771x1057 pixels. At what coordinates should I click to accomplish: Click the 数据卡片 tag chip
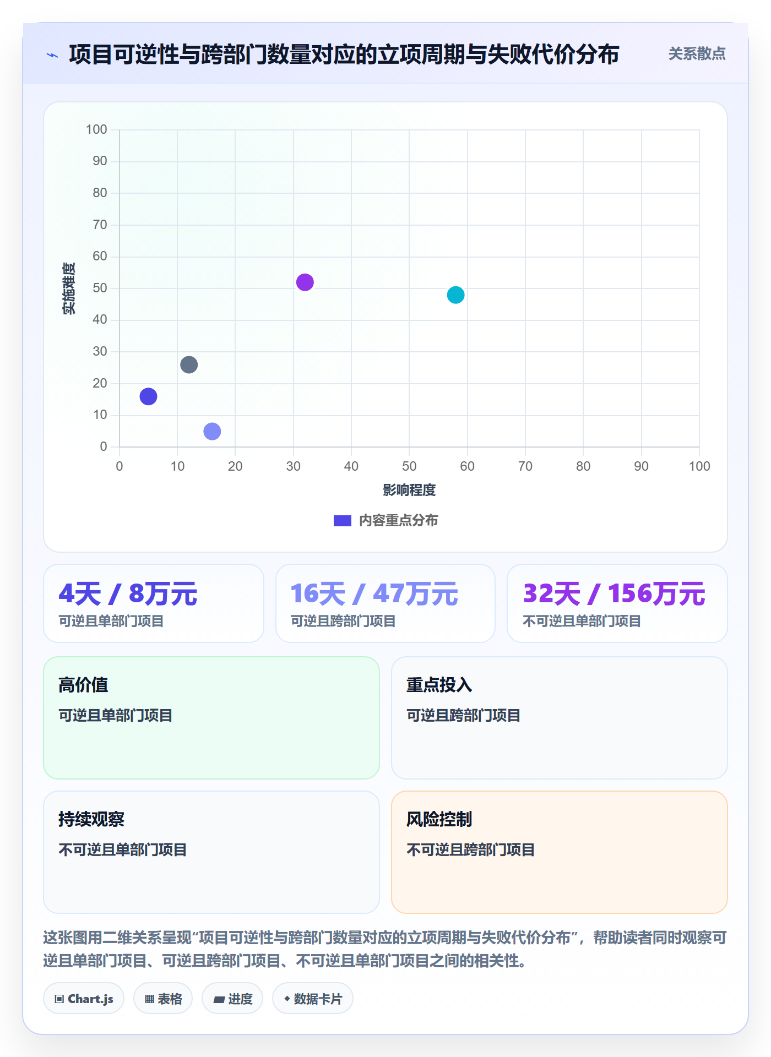pos(313,999)
